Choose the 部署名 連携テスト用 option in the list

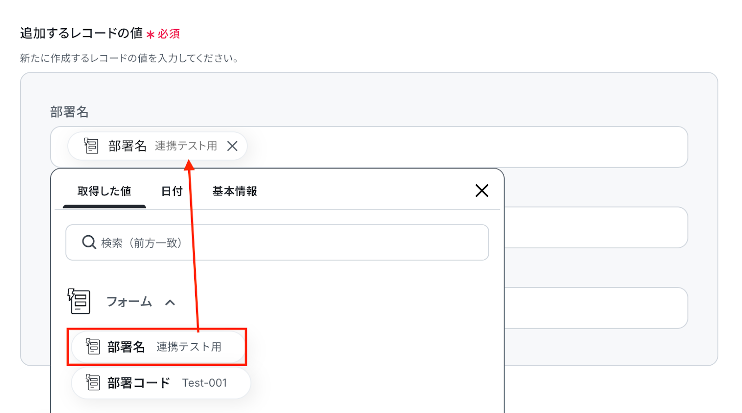click(158, 347)
